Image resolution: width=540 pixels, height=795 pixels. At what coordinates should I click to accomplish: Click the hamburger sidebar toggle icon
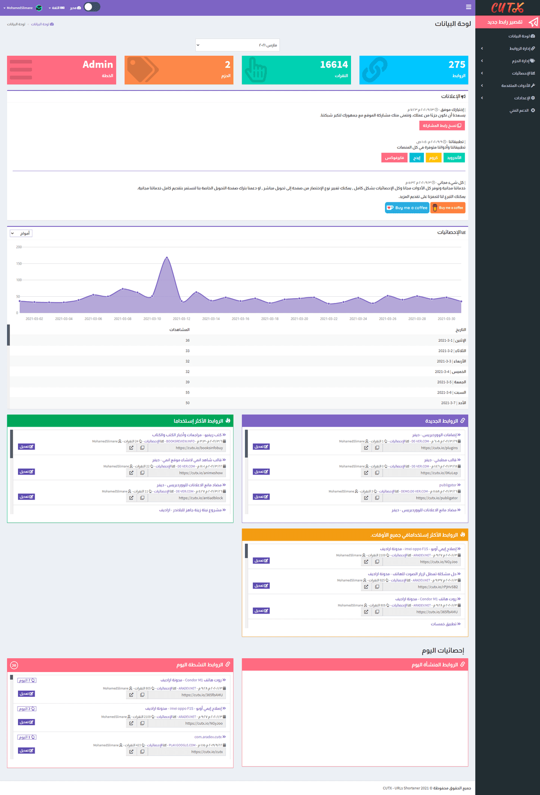468,7
